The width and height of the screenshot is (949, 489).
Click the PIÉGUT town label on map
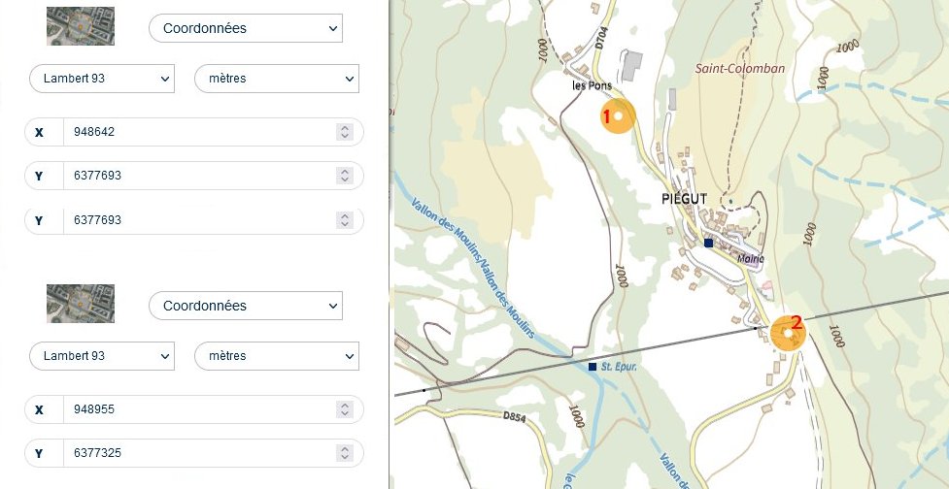[684, 200]
